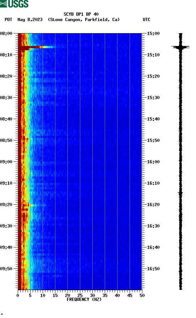
Task: Click the date 'May 8,2023'
Action: tap(30, 20)
